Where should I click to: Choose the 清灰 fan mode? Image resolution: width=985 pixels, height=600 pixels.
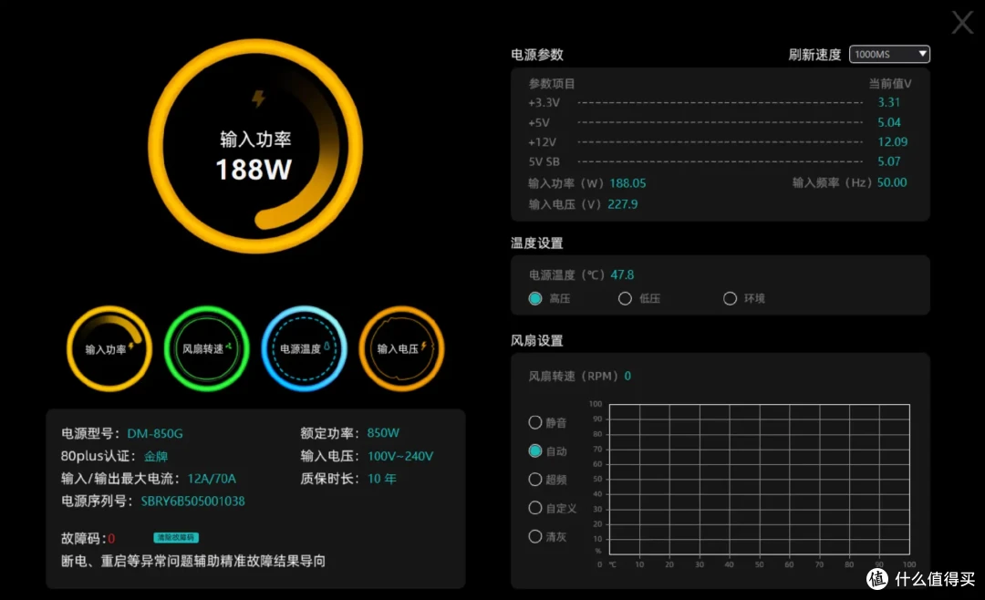535,536
